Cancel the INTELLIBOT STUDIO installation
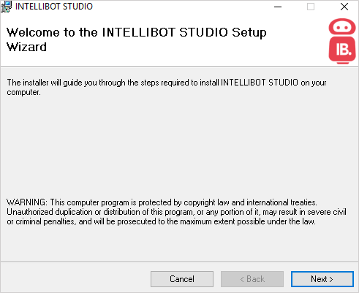 coord(182,279)
